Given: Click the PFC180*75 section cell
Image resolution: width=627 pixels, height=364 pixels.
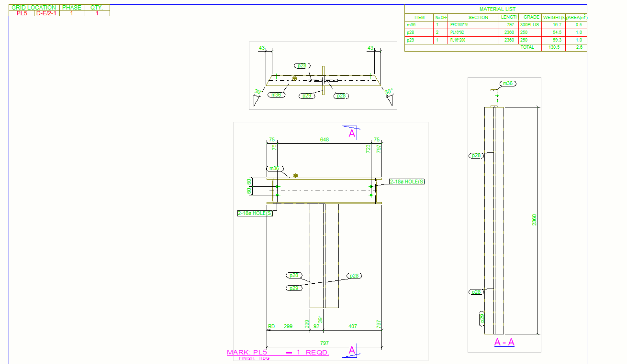Looking at the screenshot, I should pos(459,24).
